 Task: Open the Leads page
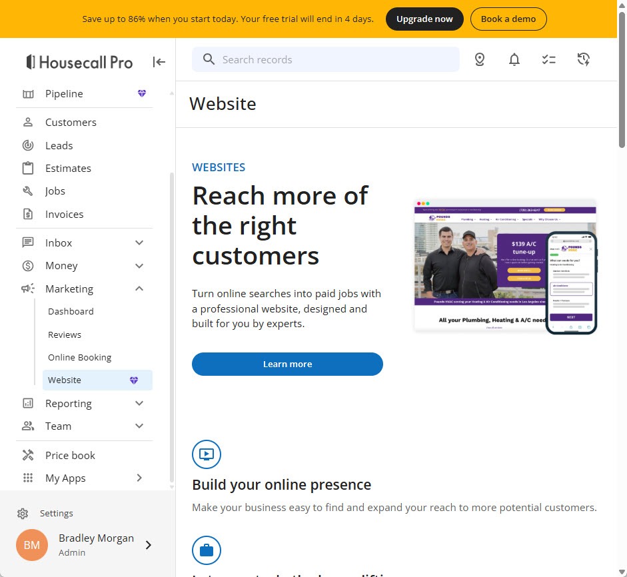(59, 145)
